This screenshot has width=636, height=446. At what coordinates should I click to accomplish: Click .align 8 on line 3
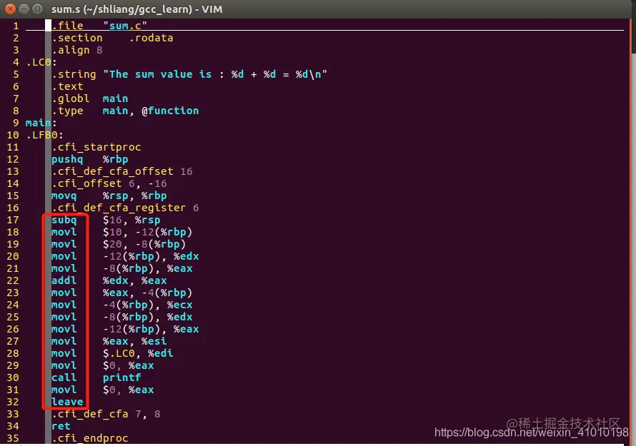(x=77, y=50)
